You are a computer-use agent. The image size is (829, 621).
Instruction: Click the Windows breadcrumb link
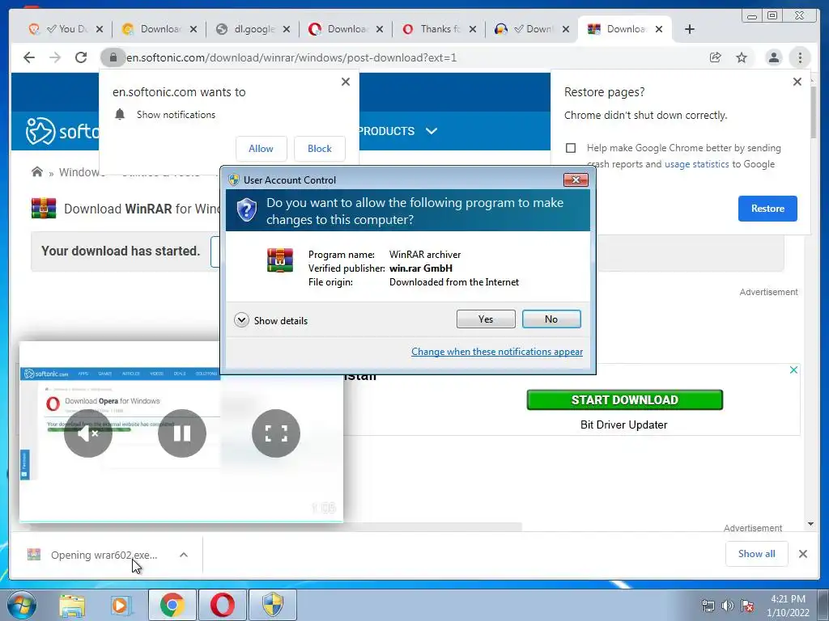[79, 172]
